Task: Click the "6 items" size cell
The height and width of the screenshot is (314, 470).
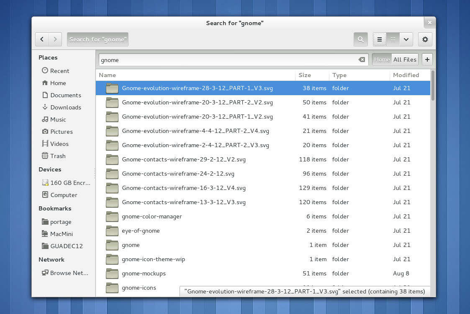Action: [x=316, y=216]
